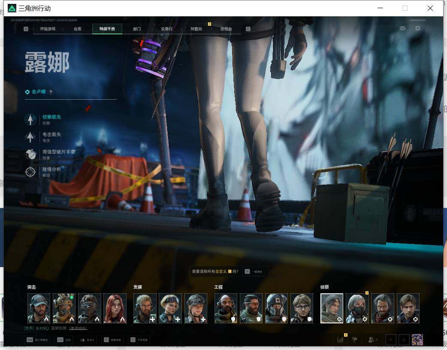
Task: Select first 突击 operator with cap
Action: pos(39,308)
